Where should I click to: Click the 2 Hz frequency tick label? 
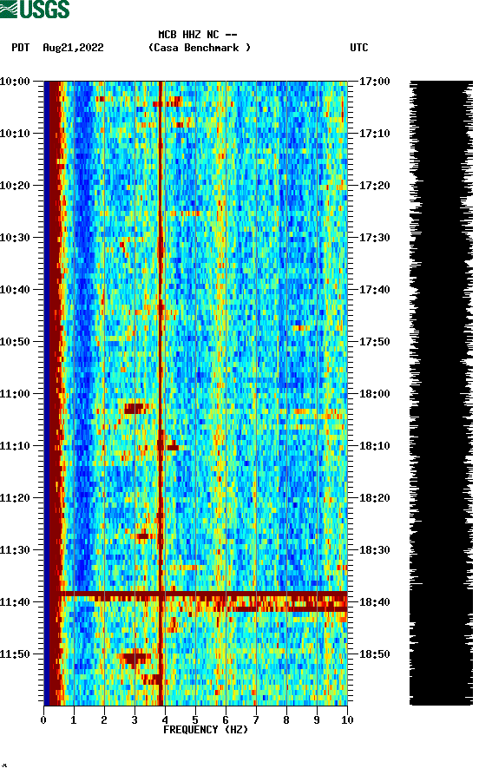104,720
